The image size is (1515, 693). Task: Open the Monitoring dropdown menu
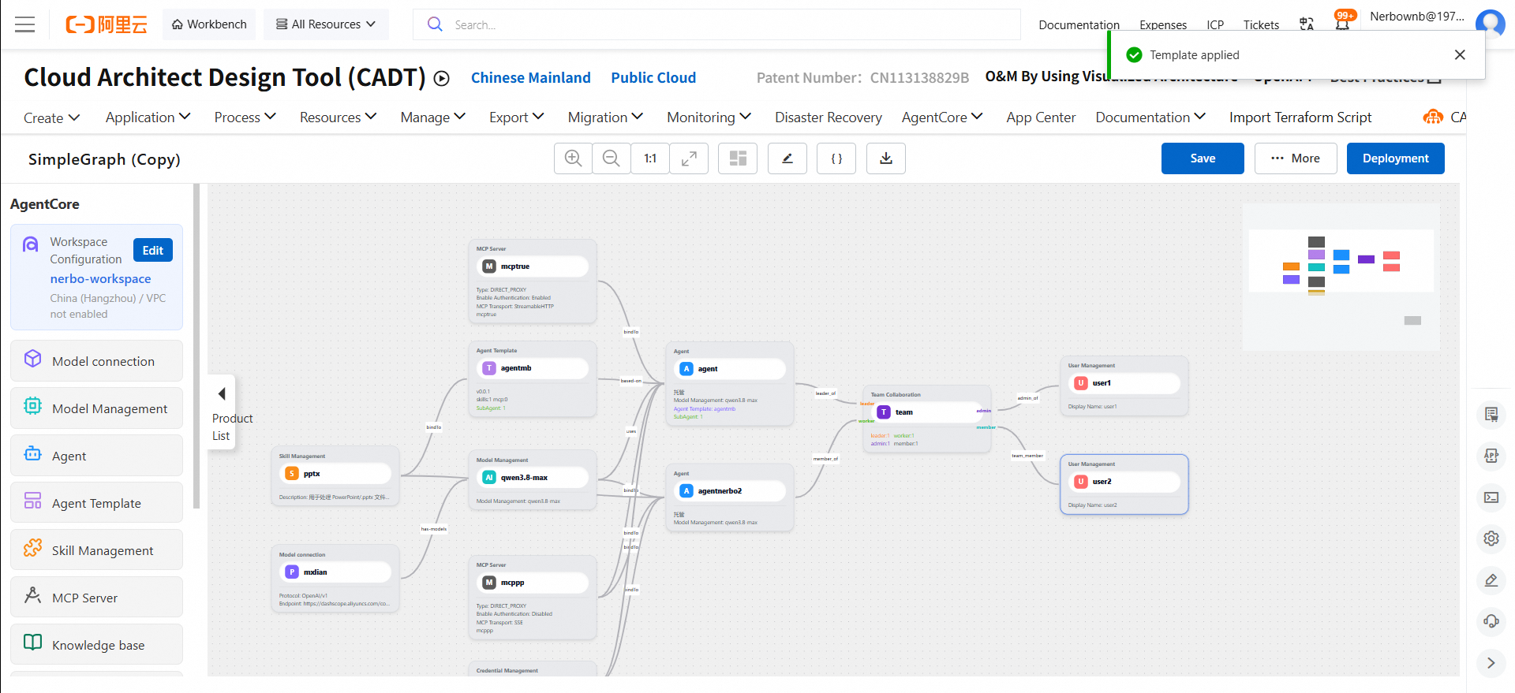click(709, 117)
